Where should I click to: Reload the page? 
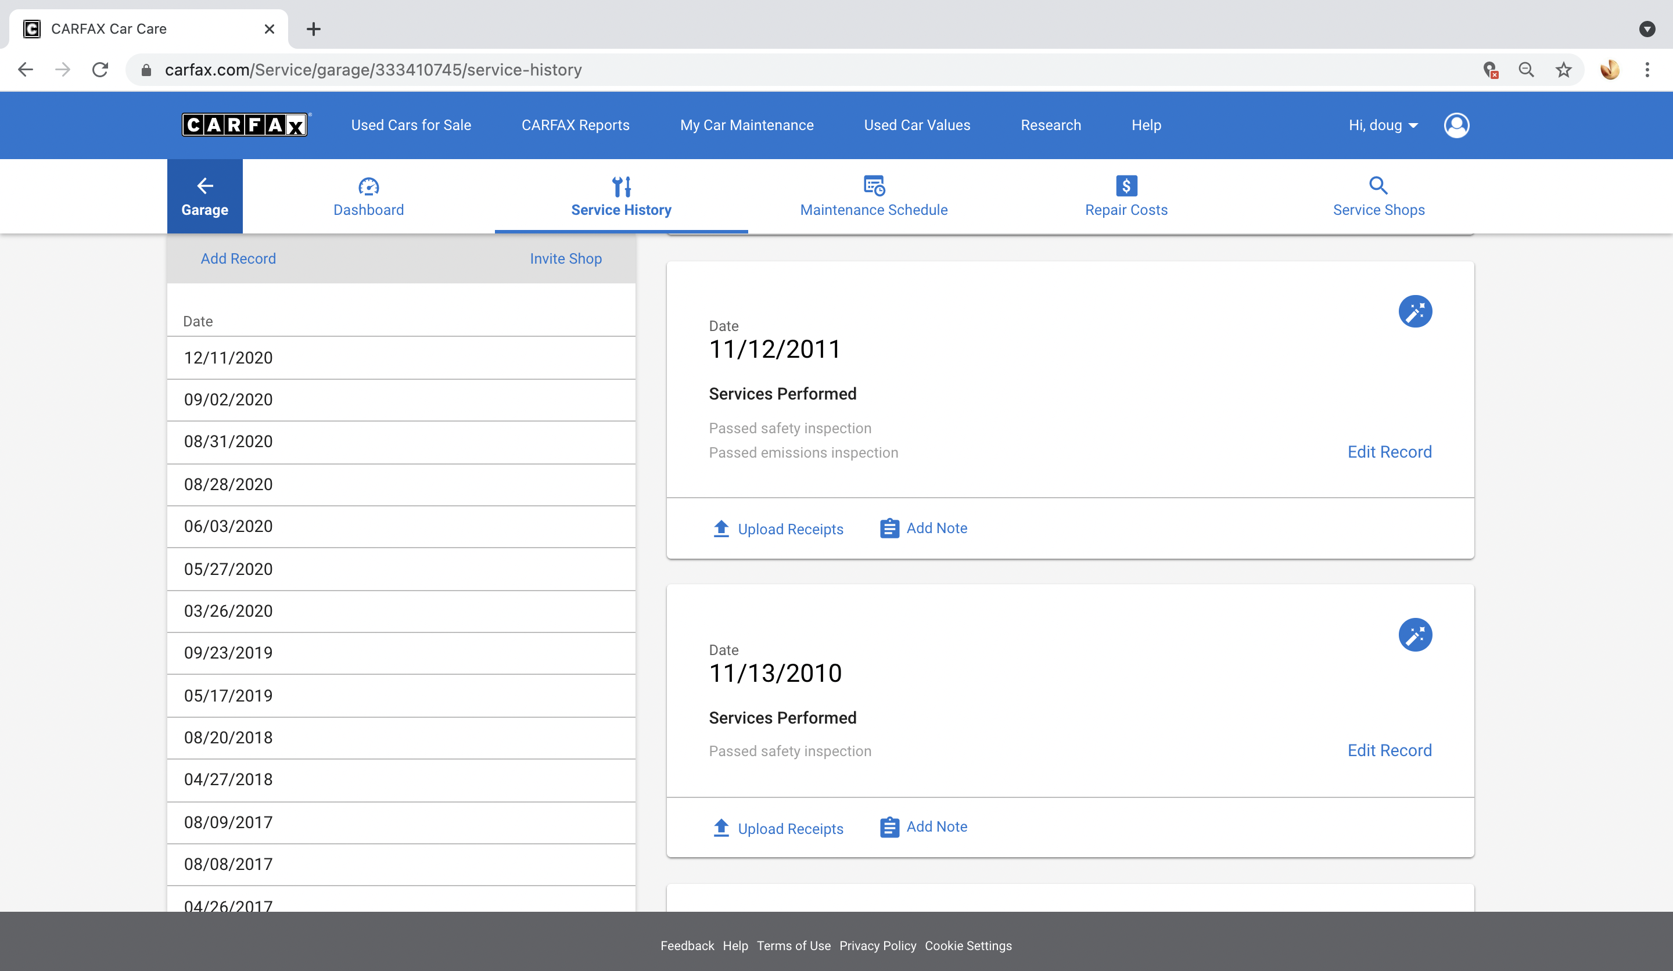(99, 70)
